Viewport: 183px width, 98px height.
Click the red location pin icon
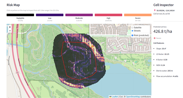(x=155, y=11)
